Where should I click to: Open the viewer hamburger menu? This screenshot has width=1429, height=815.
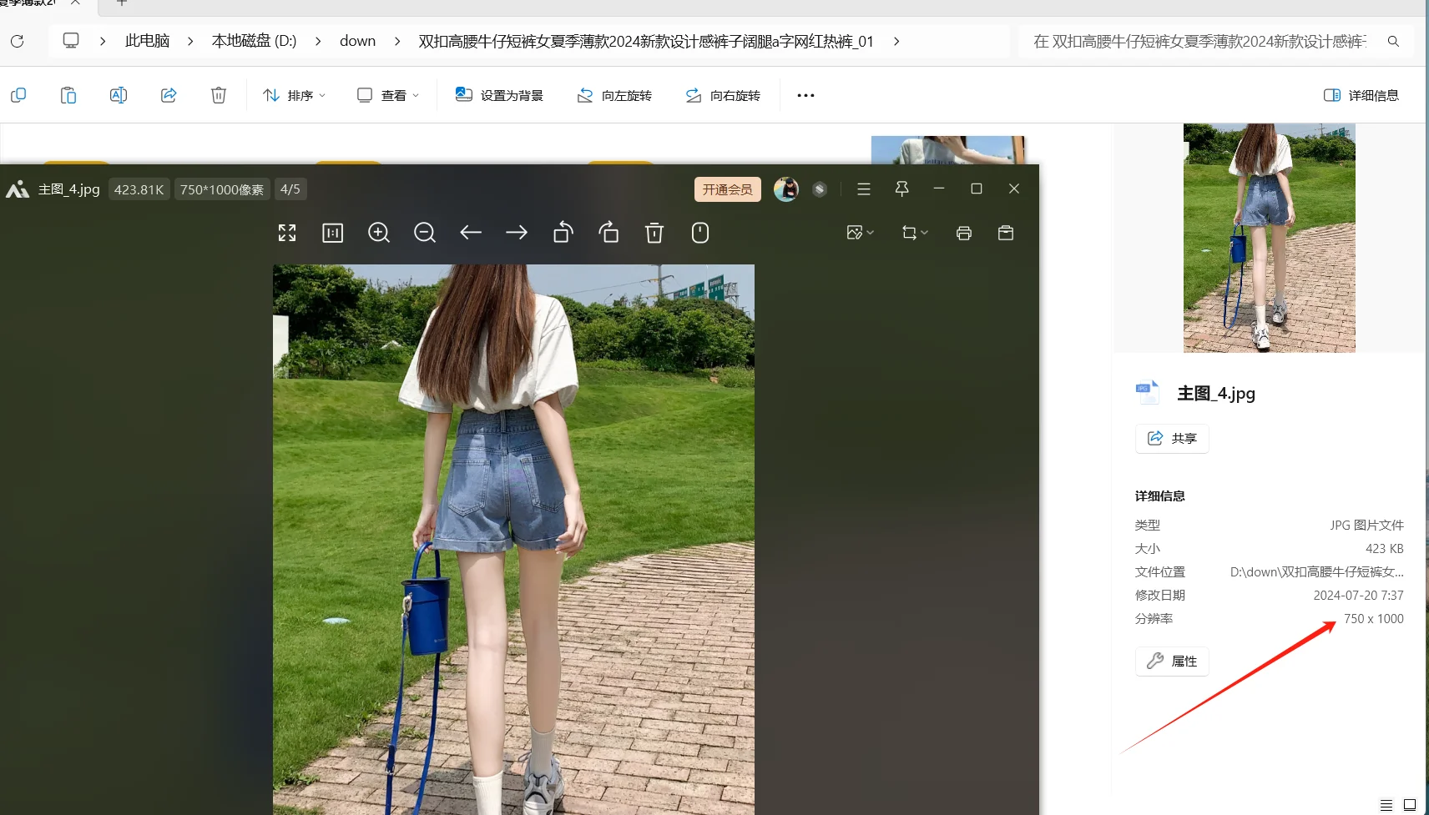tap(863, 189)
